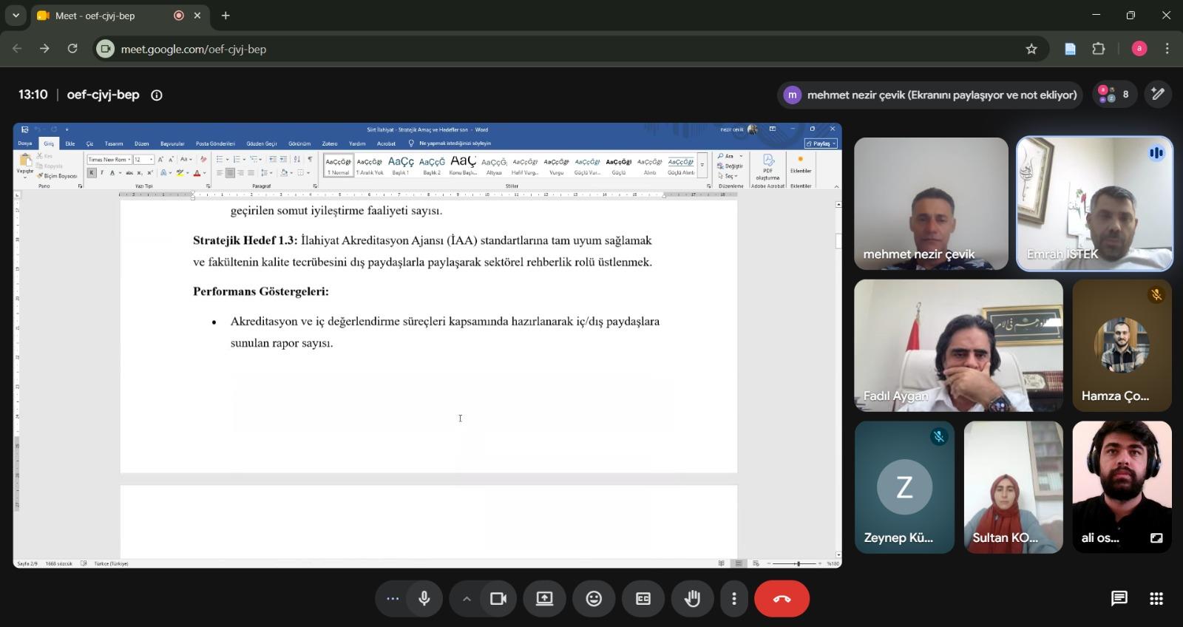Viewport: 1183px width, 627px height.
Task: Expand the font size 12 dropdown
Action: 152,160
